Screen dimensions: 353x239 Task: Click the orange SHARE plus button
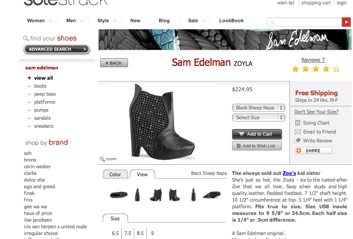point(299,150)
